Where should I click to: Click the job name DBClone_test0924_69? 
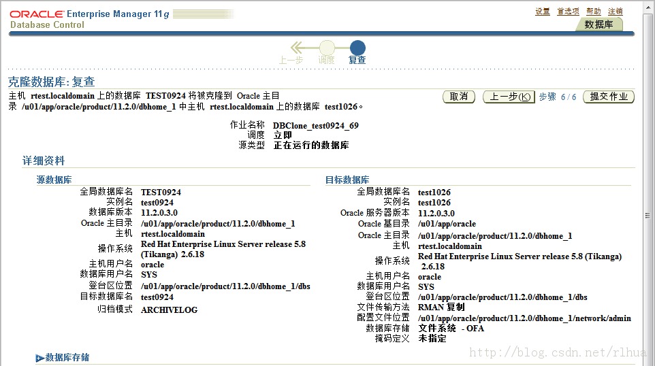pyautogui.click(x=315, y=126)
